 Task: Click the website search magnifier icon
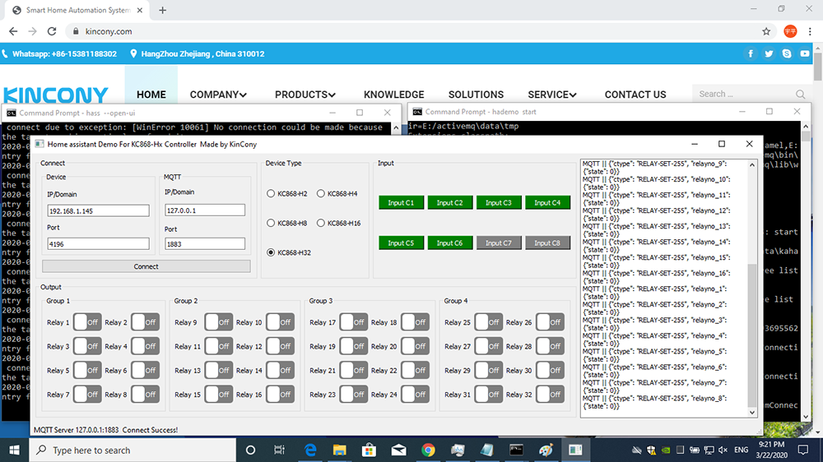(x=801, y=95)
